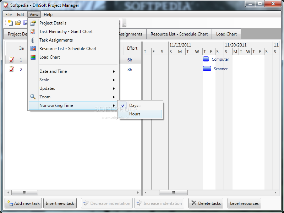
Task: Click the Computer task bar in Gantt chart
Action: click(206, 59)
